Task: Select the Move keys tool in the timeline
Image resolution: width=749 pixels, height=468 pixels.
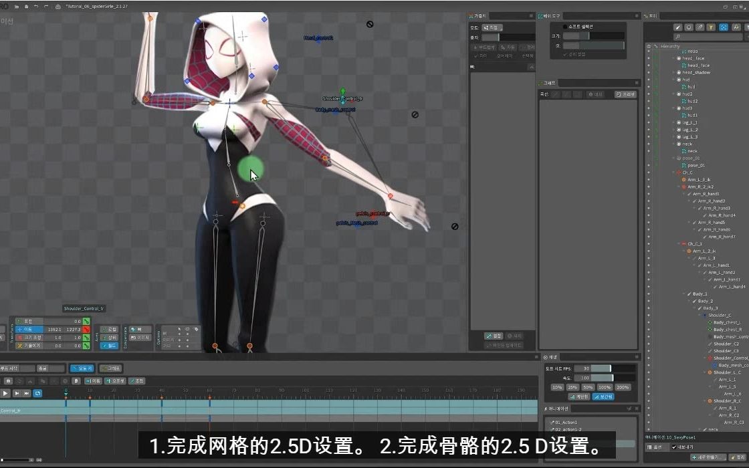Action: (x=93, y=380)
